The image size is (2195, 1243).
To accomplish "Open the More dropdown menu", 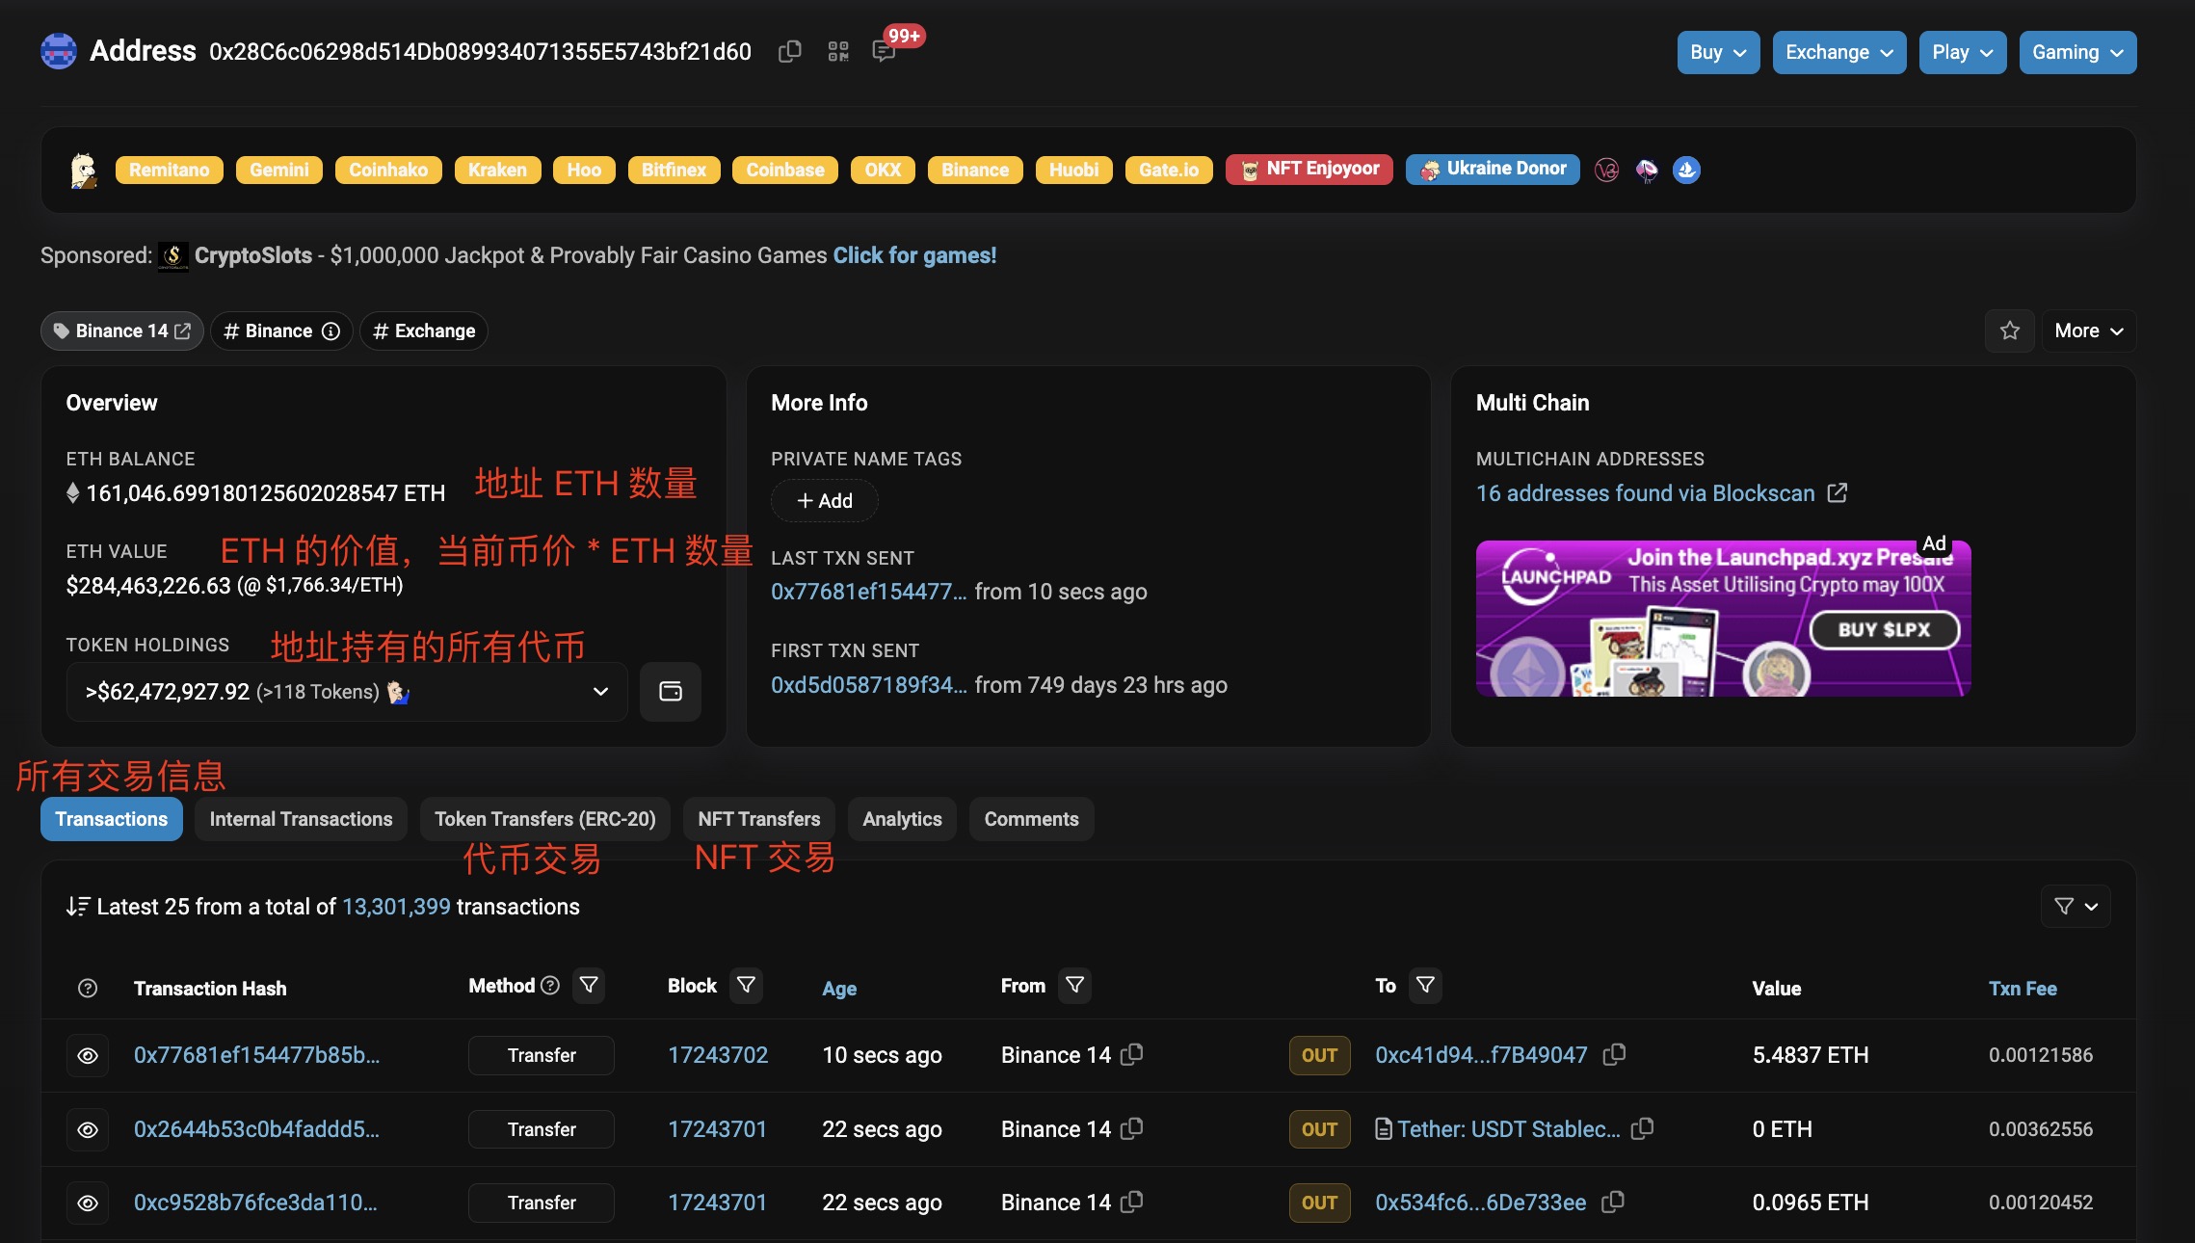I will click(2088, 331).
